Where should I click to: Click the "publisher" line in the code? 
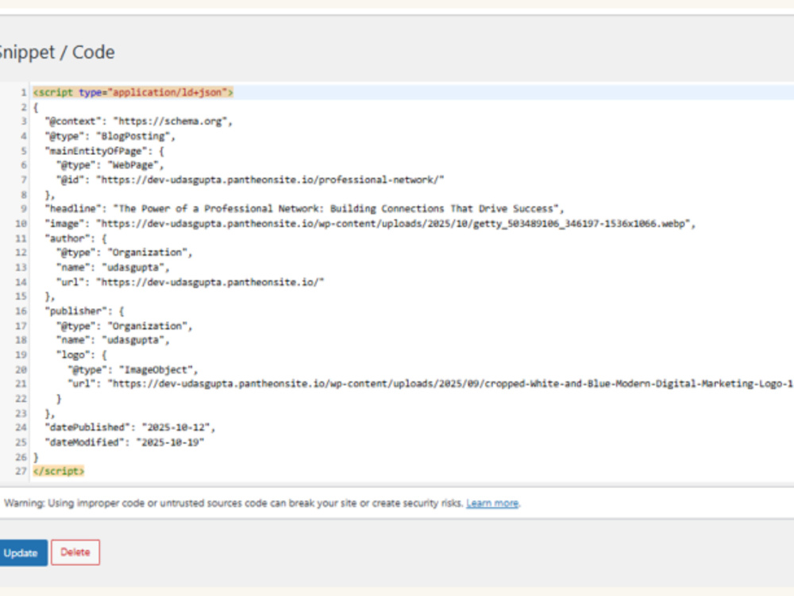(85, 312)
